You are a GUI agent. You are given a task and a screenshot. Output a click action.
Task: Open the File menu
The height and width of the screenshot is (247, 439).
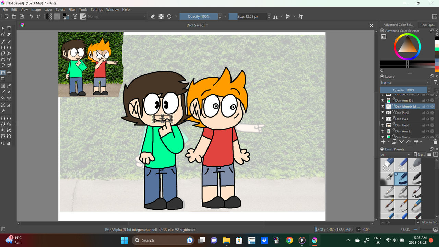click(5, 10)
